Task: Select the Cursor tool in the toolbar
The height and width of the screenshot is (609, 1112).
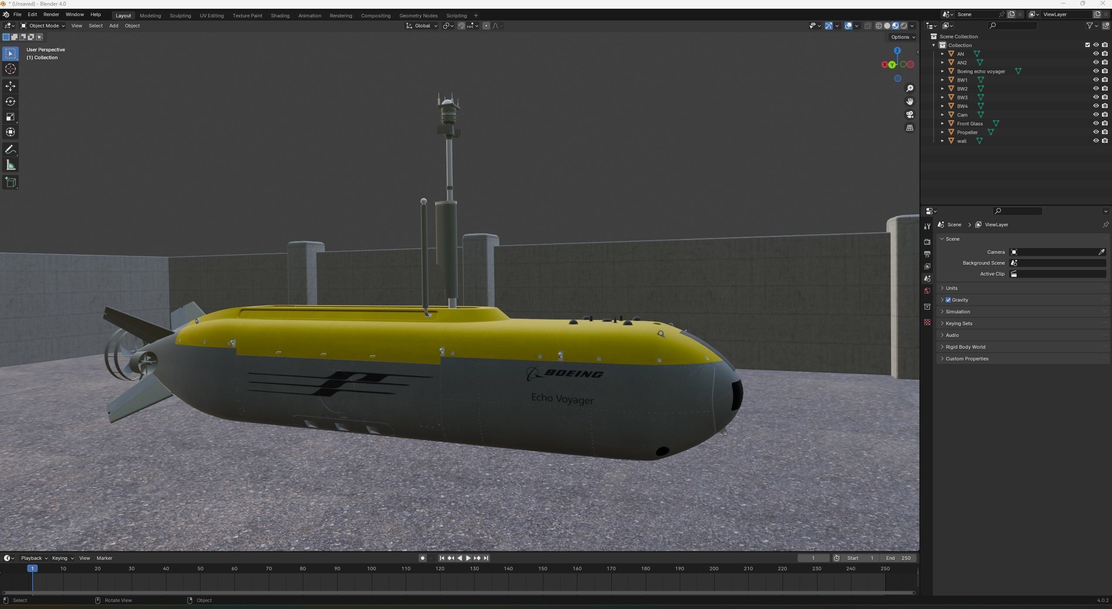Action: point(10,69)
